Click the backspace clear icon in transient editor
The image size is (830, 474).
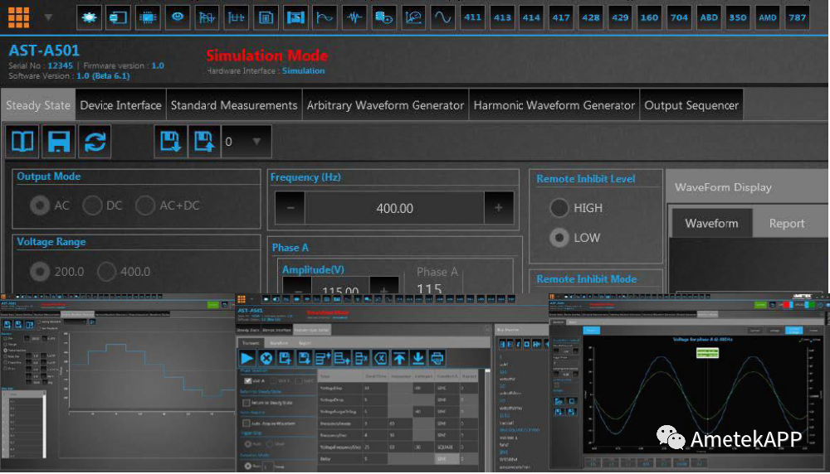click(x=380, y=358)
